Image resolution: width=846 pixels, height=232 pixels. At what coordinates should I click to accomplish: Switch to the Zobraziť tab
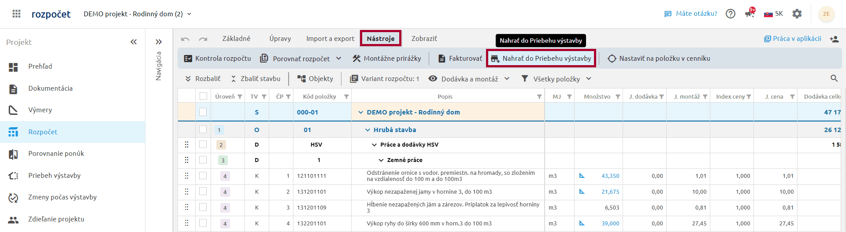point(424,39)
